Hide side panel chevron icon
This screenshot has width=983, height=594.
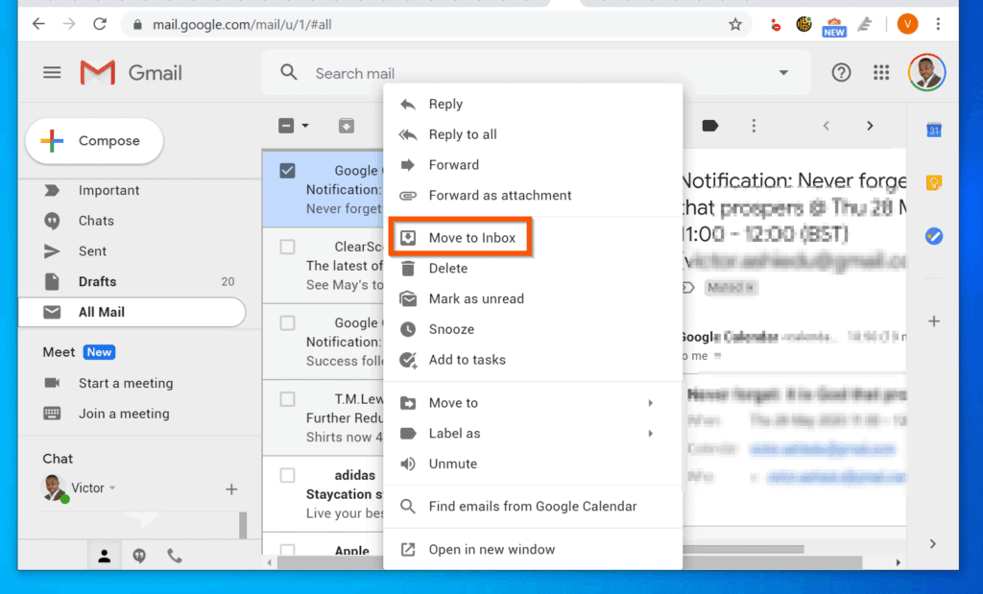tap(933, 544)
